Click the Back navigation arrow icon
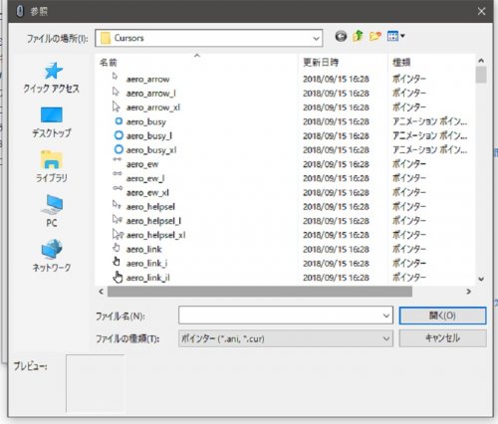Viewport: 498px width, 424px height. 341,36
